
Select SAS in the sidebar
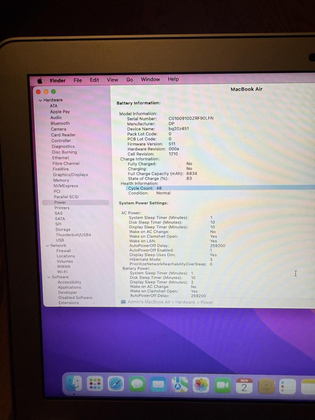pyautogui.click(x=59, y=213)
